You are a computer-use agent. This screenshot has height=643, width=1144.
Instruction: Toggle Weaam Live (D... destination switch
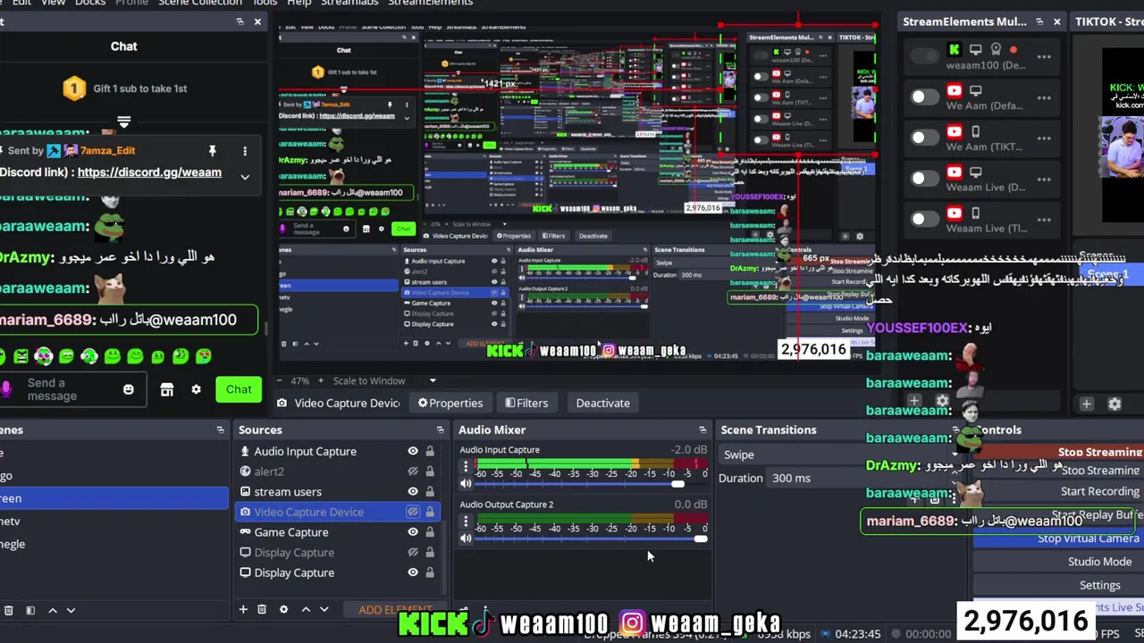924,179
